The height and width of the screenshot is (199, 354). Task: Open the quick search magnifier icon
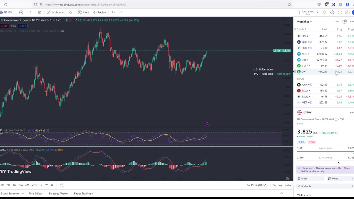tap(325, 12)
